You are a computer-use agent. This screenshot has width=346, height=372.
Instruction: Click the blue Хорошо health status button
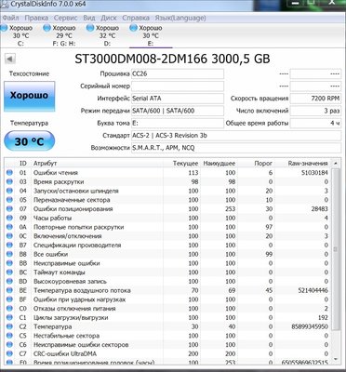[29, 96]
